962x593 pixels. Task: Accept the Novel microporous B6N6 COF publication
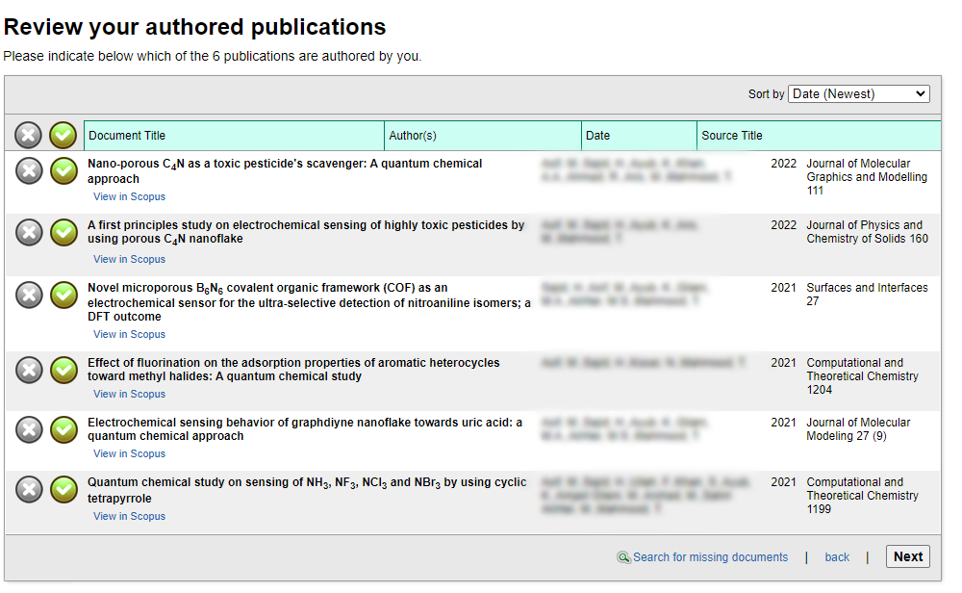click(63, 296)
